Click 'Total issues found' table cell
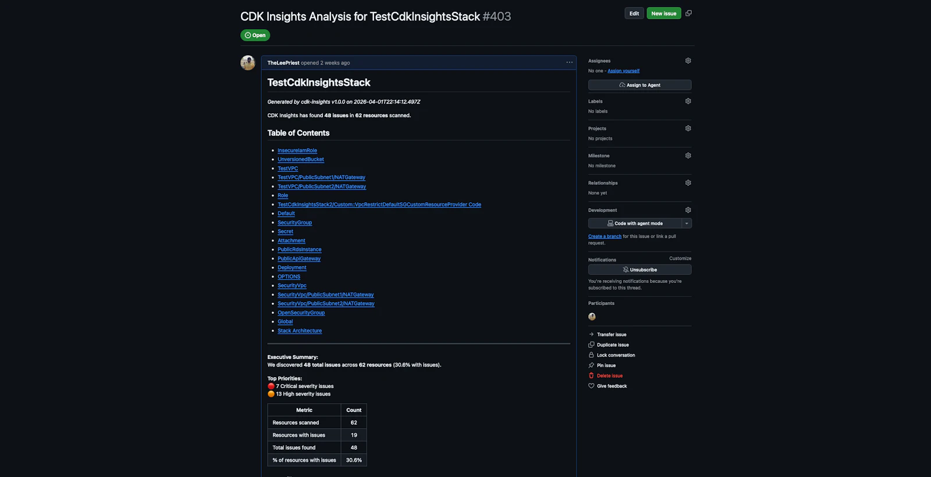 304,448
